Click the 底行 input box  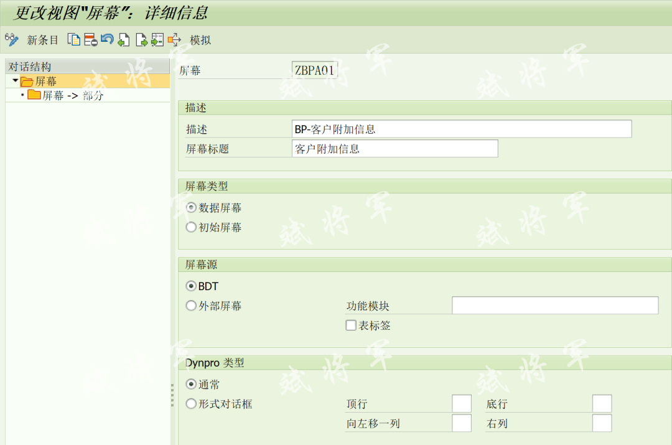tap(602, 404)
